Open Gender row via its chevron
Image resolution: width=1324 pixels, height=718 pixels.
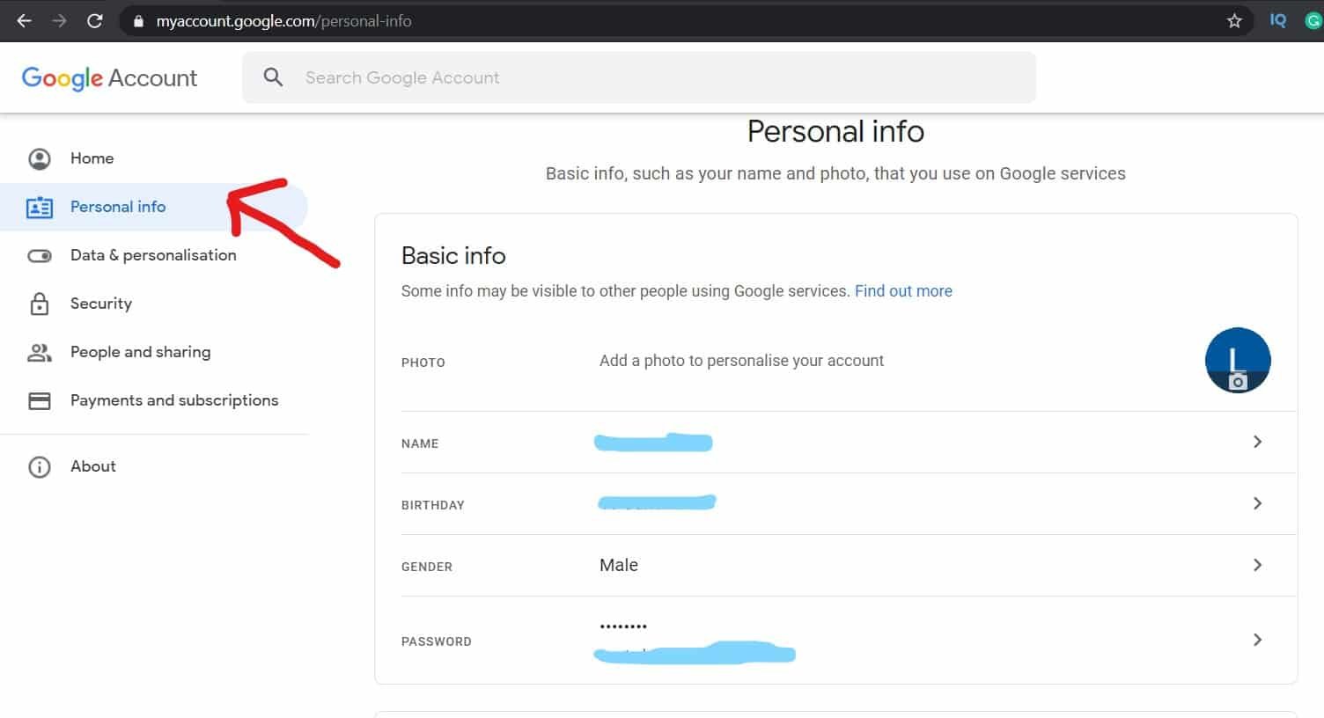[x=1257, y=565]
